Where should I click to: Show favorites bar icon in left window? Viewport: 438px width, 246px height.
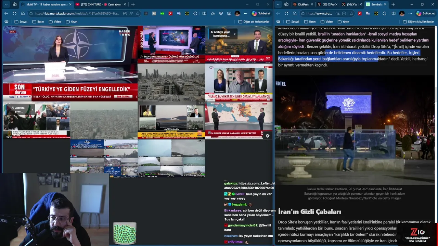(x=6, y=22)
